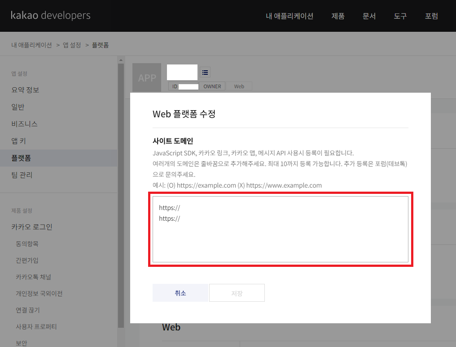Click the 'Web' heading below the dialog
The height and width of the screenshot is (347, 456).
click(x=171, y=327)
